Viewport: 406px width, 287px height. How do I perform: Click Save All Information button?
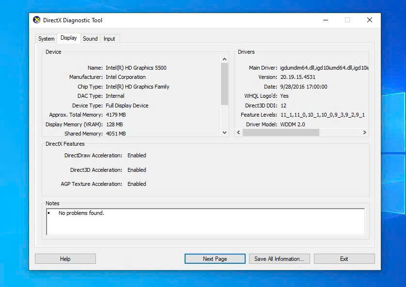click(279, 259)
